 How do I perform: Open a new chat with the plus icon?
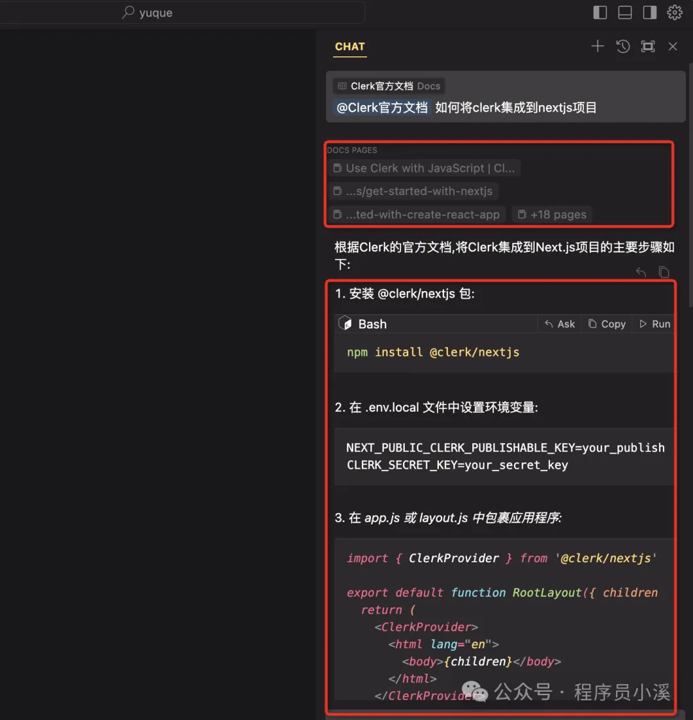tap(597, 46)
